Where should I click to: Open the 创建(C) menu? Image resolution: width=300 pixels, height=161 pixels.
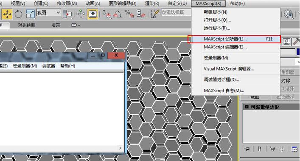pyautogui.click(x=41, y=3)
